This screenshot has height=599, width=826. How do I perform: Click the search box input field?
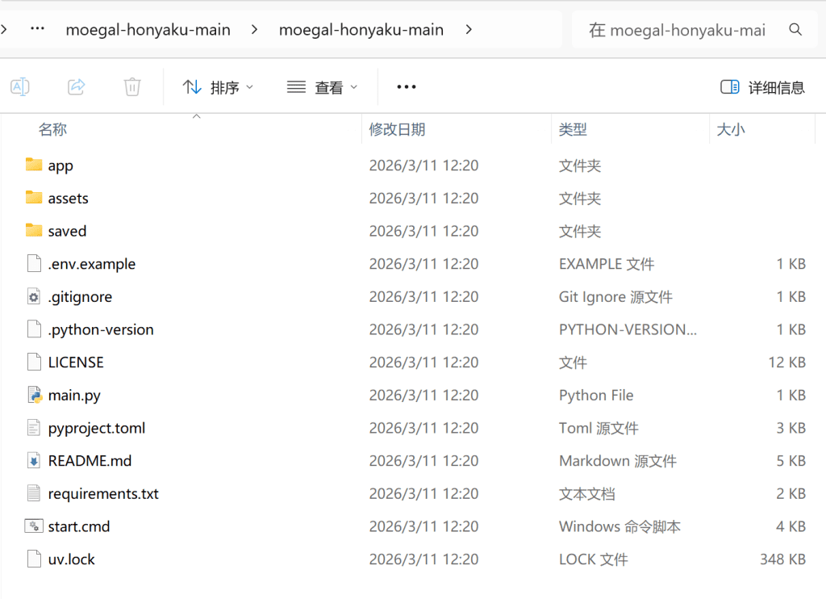point(676,30)
